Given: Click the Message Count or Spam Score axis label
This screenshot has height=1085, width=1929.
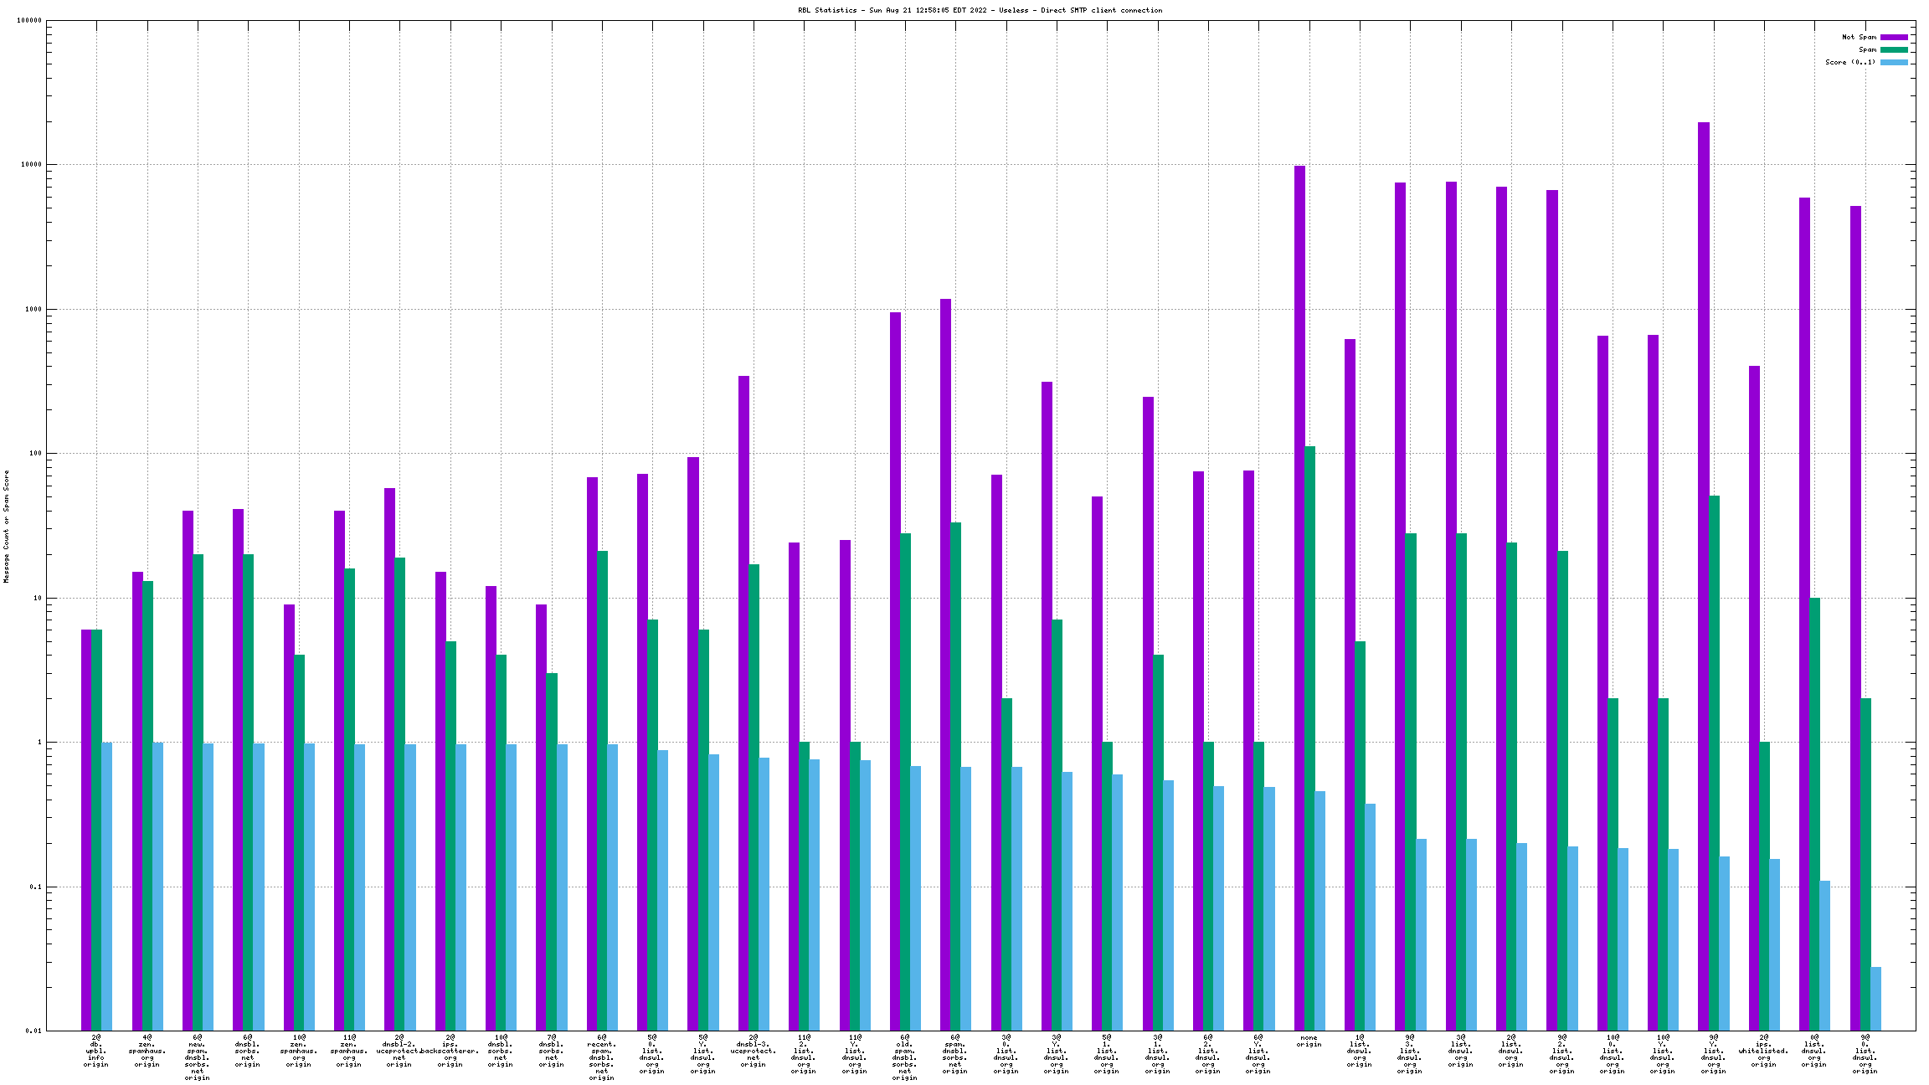Looking at the screenshot, I should [x=7, y=526].
